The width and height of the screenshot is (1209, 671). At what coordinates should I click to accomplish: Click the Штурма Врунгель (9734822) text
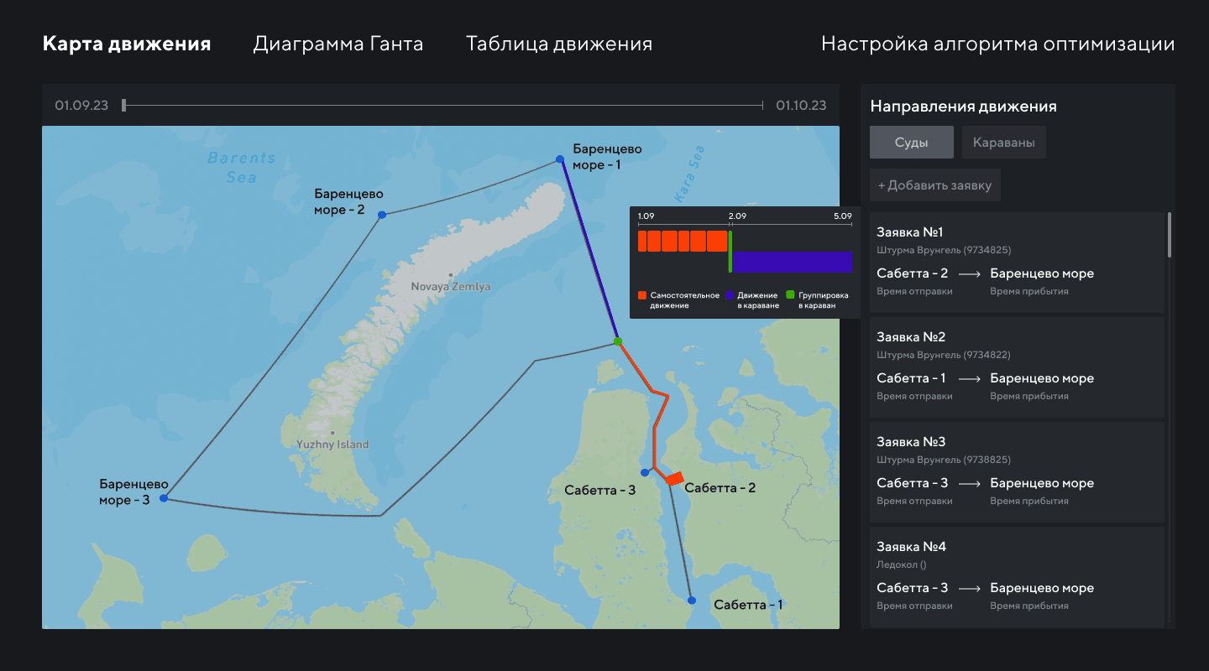(944, 355)
